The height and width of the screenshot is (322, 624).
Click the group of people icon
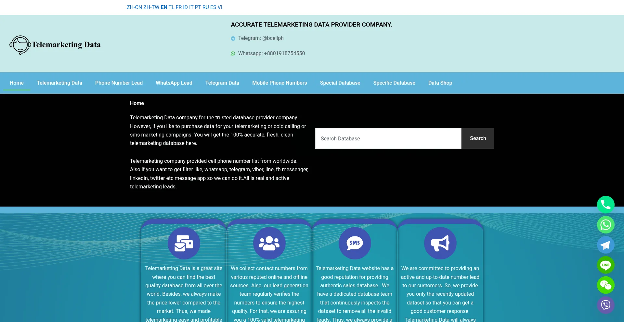269,243
